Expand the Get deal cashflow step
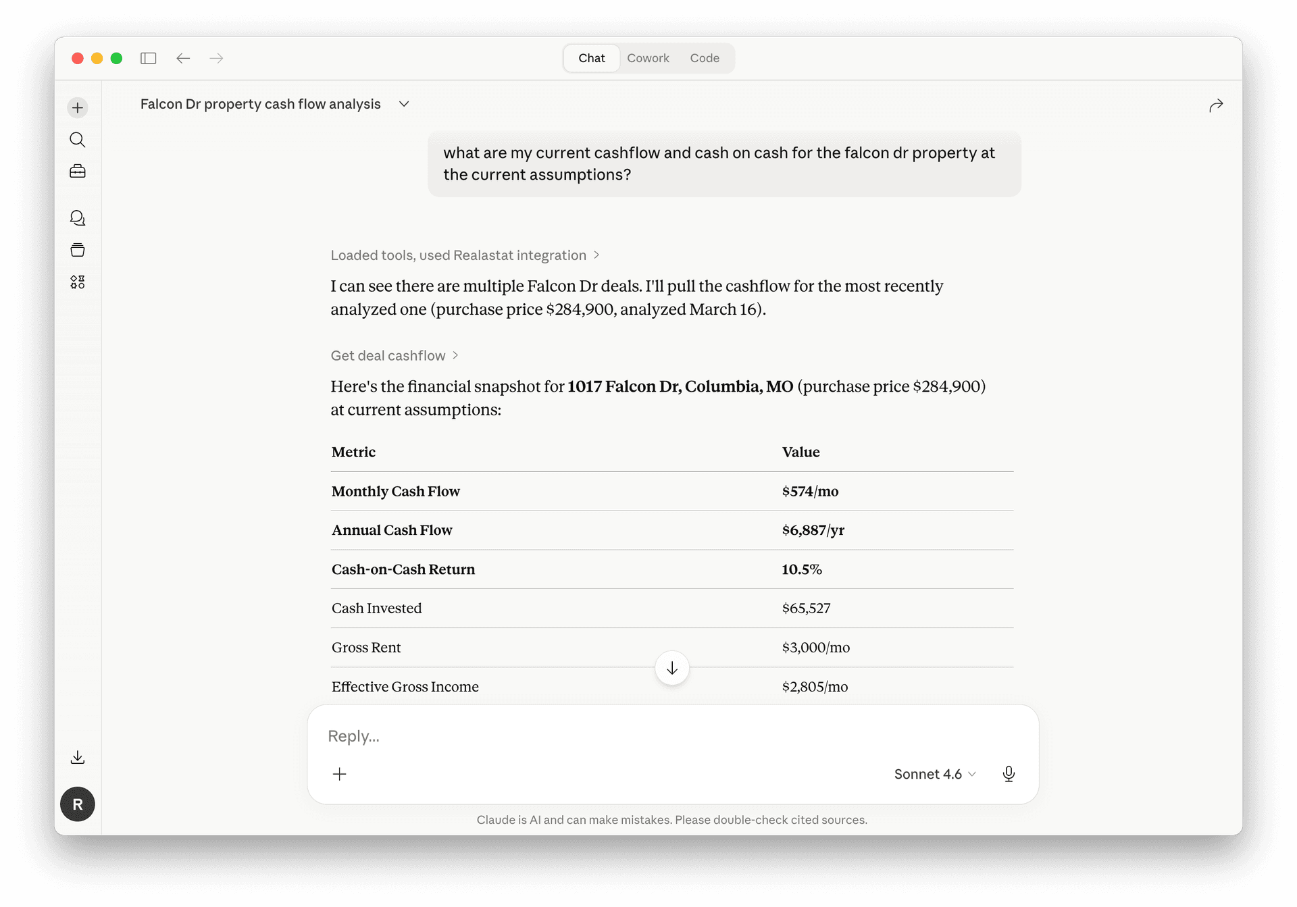 click(x=395, y=356)
